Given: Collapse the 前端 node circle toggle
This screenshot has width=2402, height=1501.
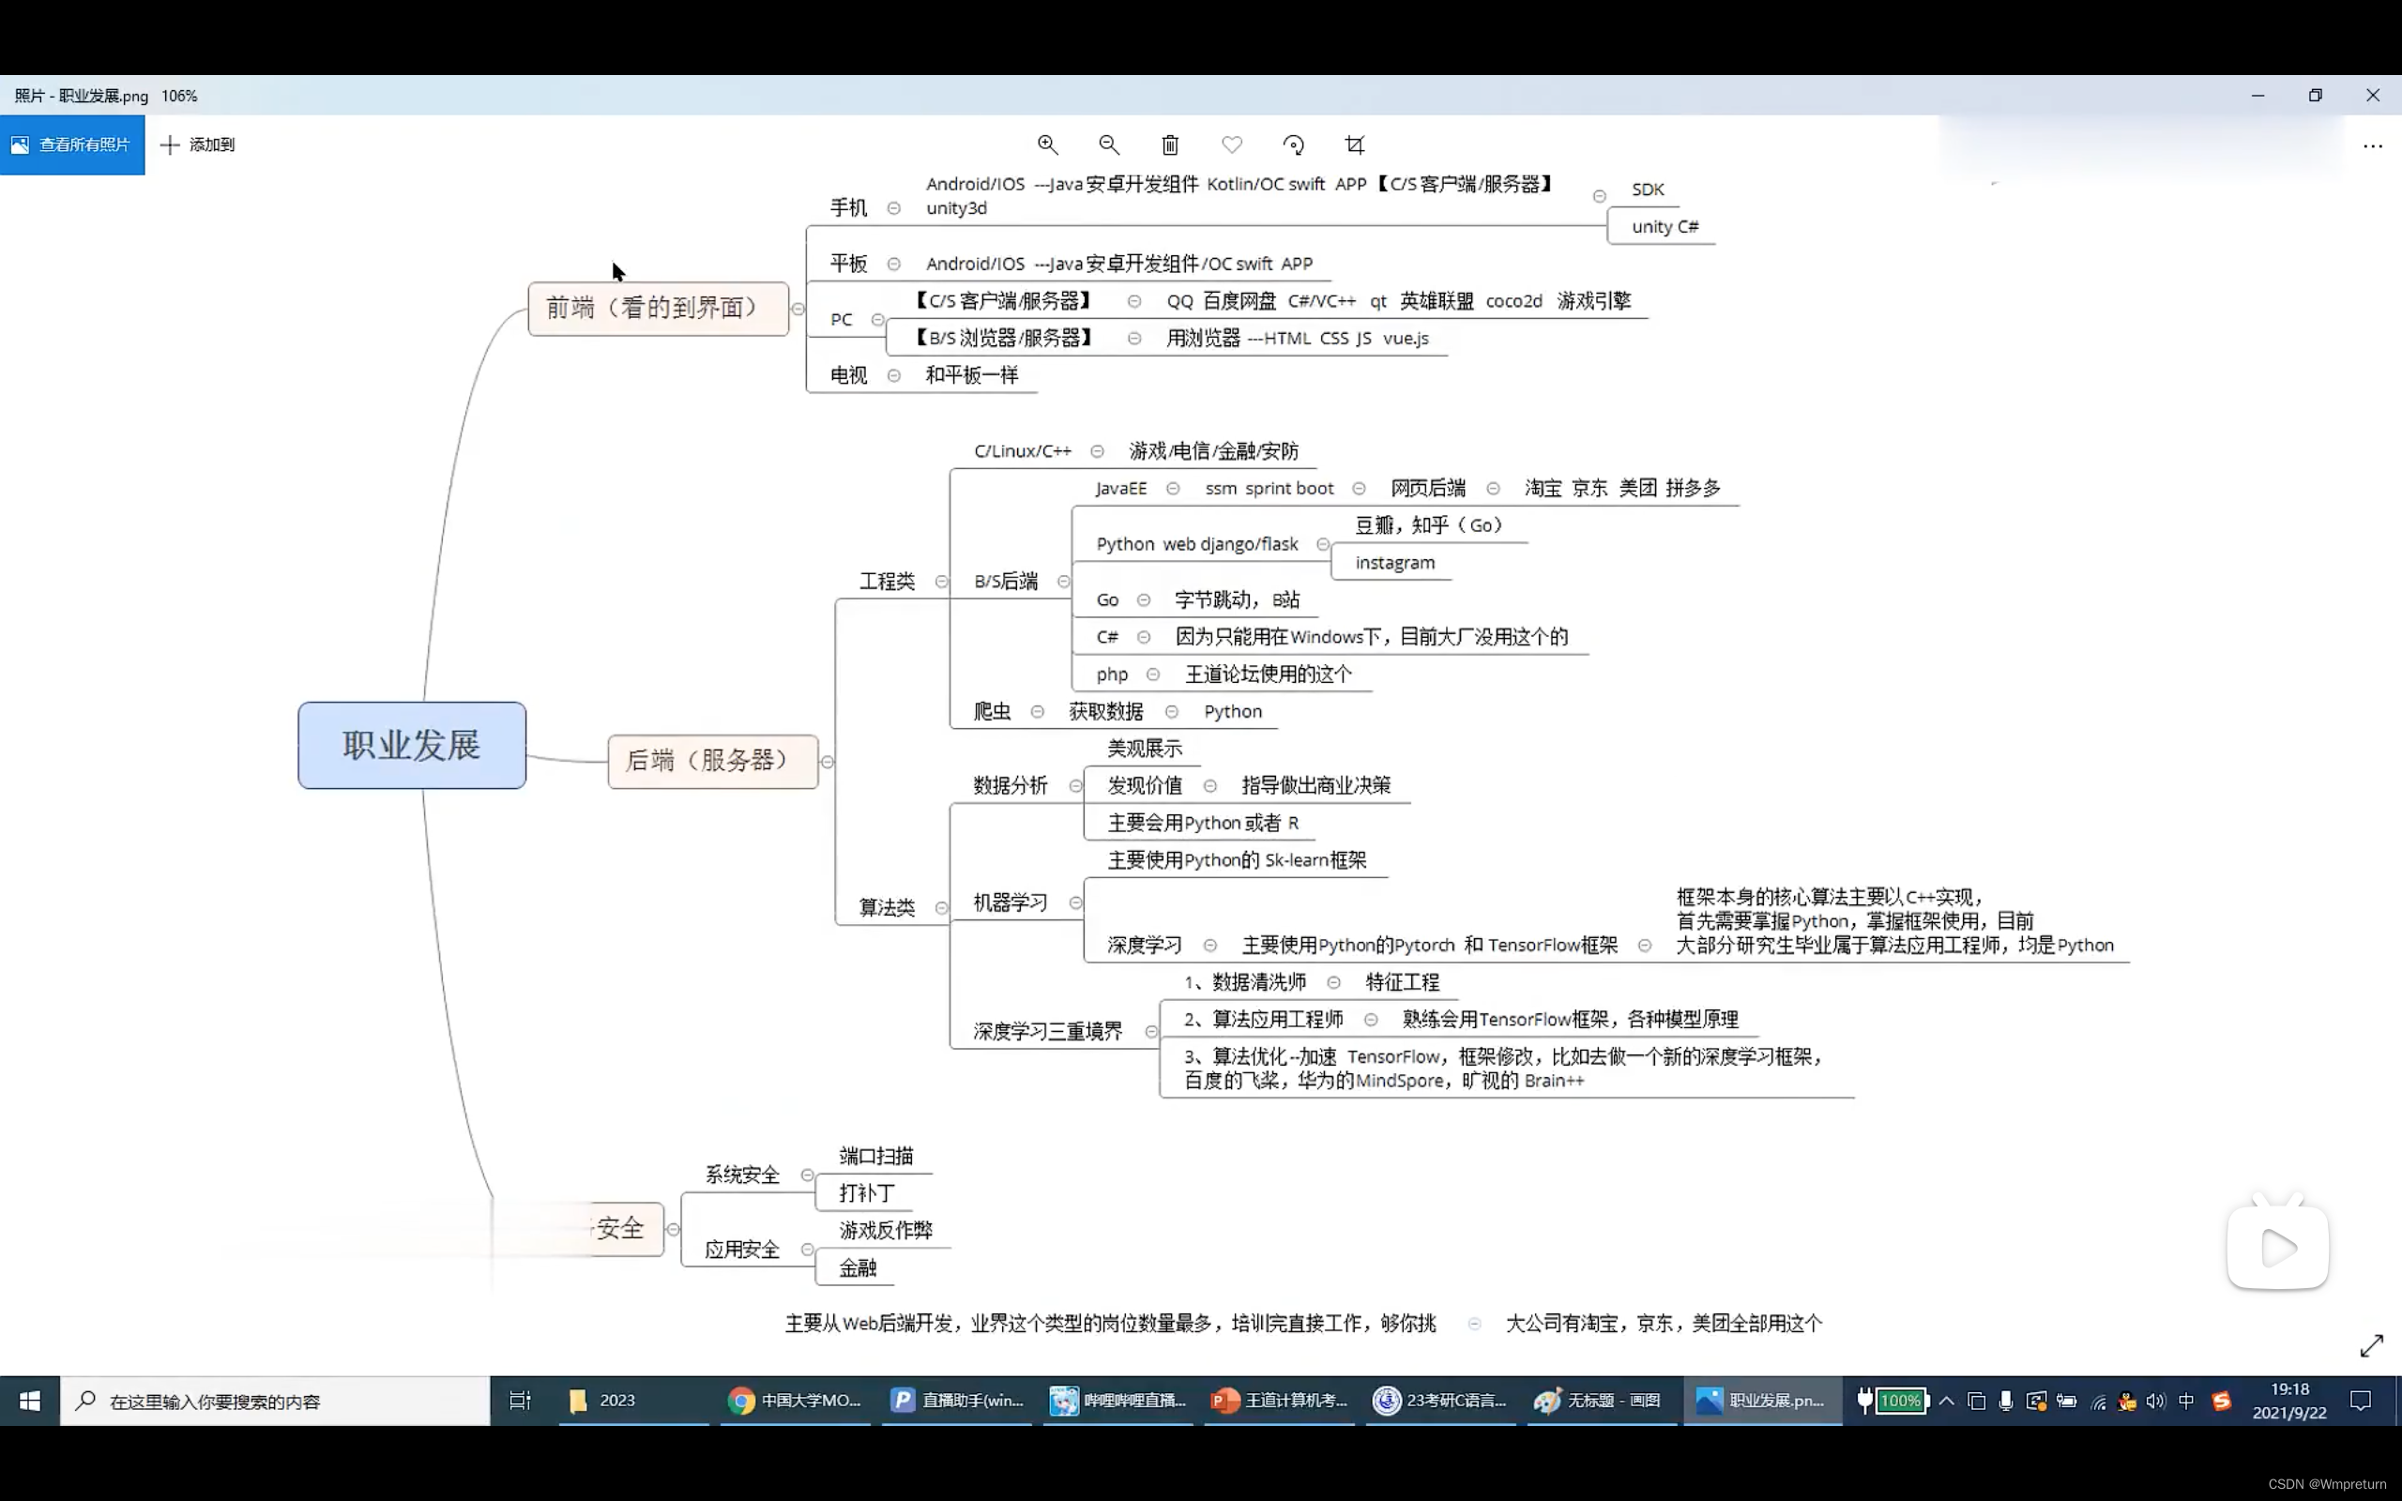Looking at the screenshot, I should click(797, 309).
